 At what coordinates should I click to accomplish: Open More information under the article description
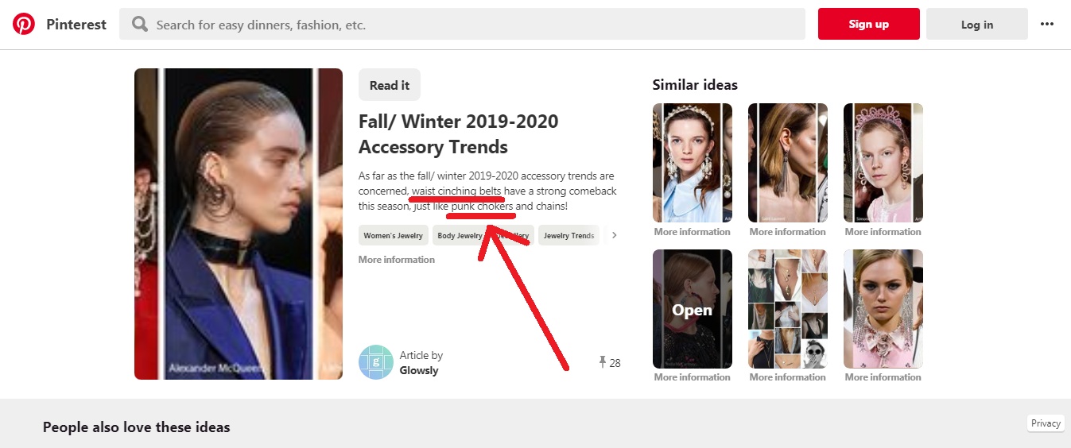point(397,260)
